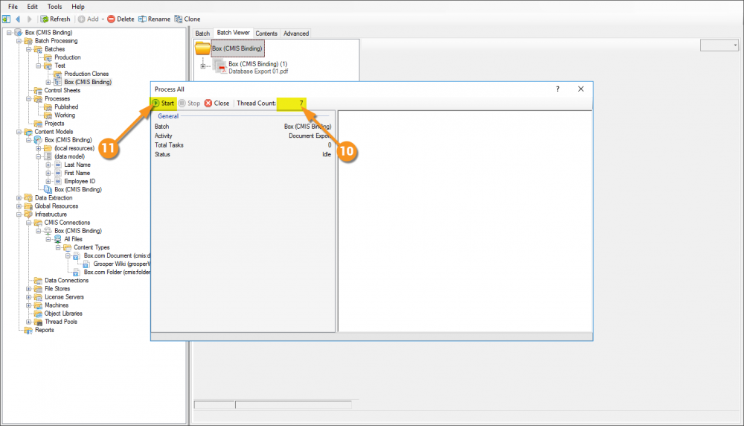
Task: Switch to the Advanced tab
Action: (x=296, y=34)
